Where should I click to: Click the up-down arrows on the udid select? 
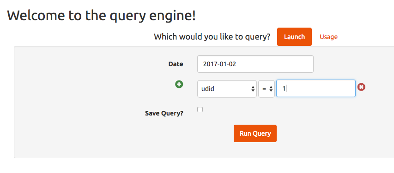click(x=253, y=89)
